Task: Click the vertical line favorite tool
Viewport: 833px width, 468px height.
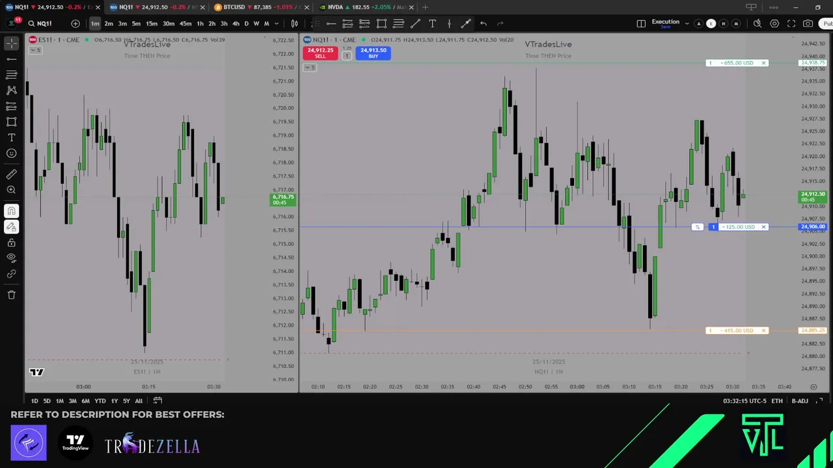Action: coord(449,23)
